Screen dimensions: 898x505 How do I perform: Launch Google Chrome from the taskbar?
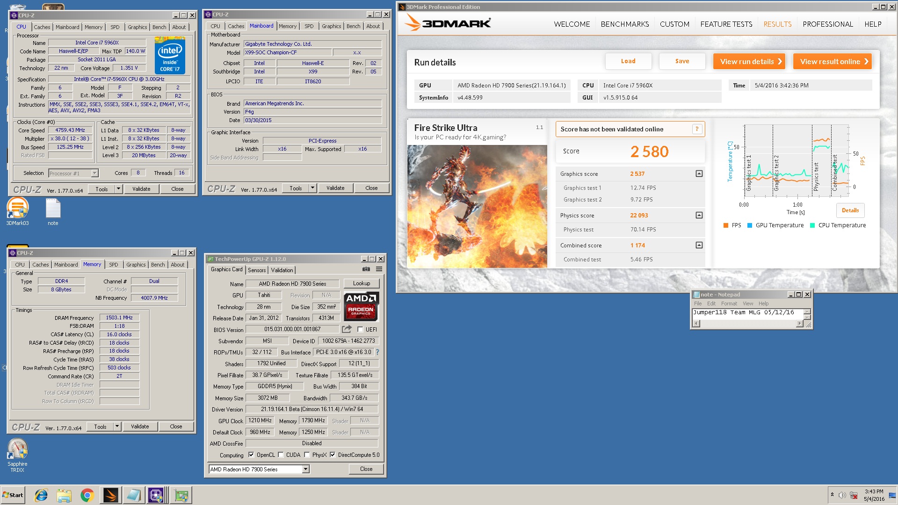click(x=87, y=495)
